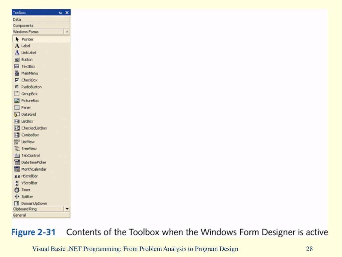Pick the TextBox control icon

coord(17,67)
